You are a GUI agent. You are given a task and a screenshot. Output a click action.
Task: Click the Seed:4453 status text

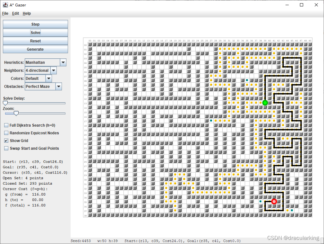pos(81,241)
